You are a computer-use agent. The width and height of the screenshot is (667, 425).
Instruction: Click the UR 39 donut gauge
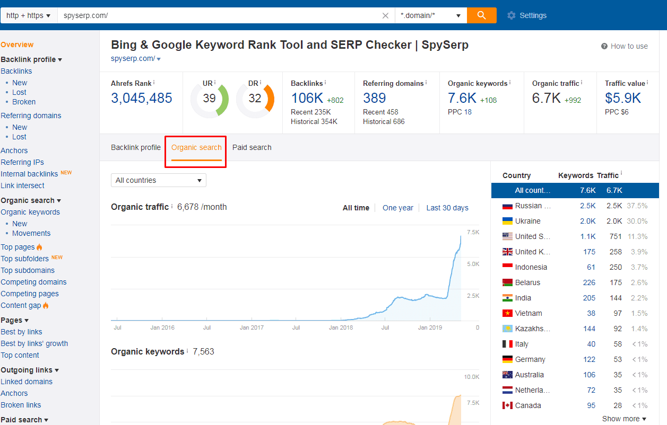click(x=209, y=98)
